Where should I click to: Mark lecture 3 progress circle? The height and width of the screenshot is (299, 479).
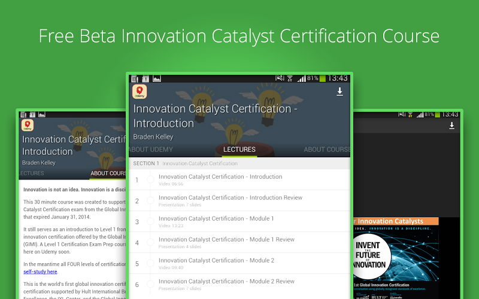(150, 222)
